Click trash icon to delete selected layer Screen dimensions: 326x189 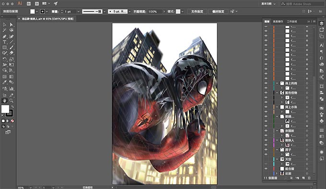click(x=309, y=178)
